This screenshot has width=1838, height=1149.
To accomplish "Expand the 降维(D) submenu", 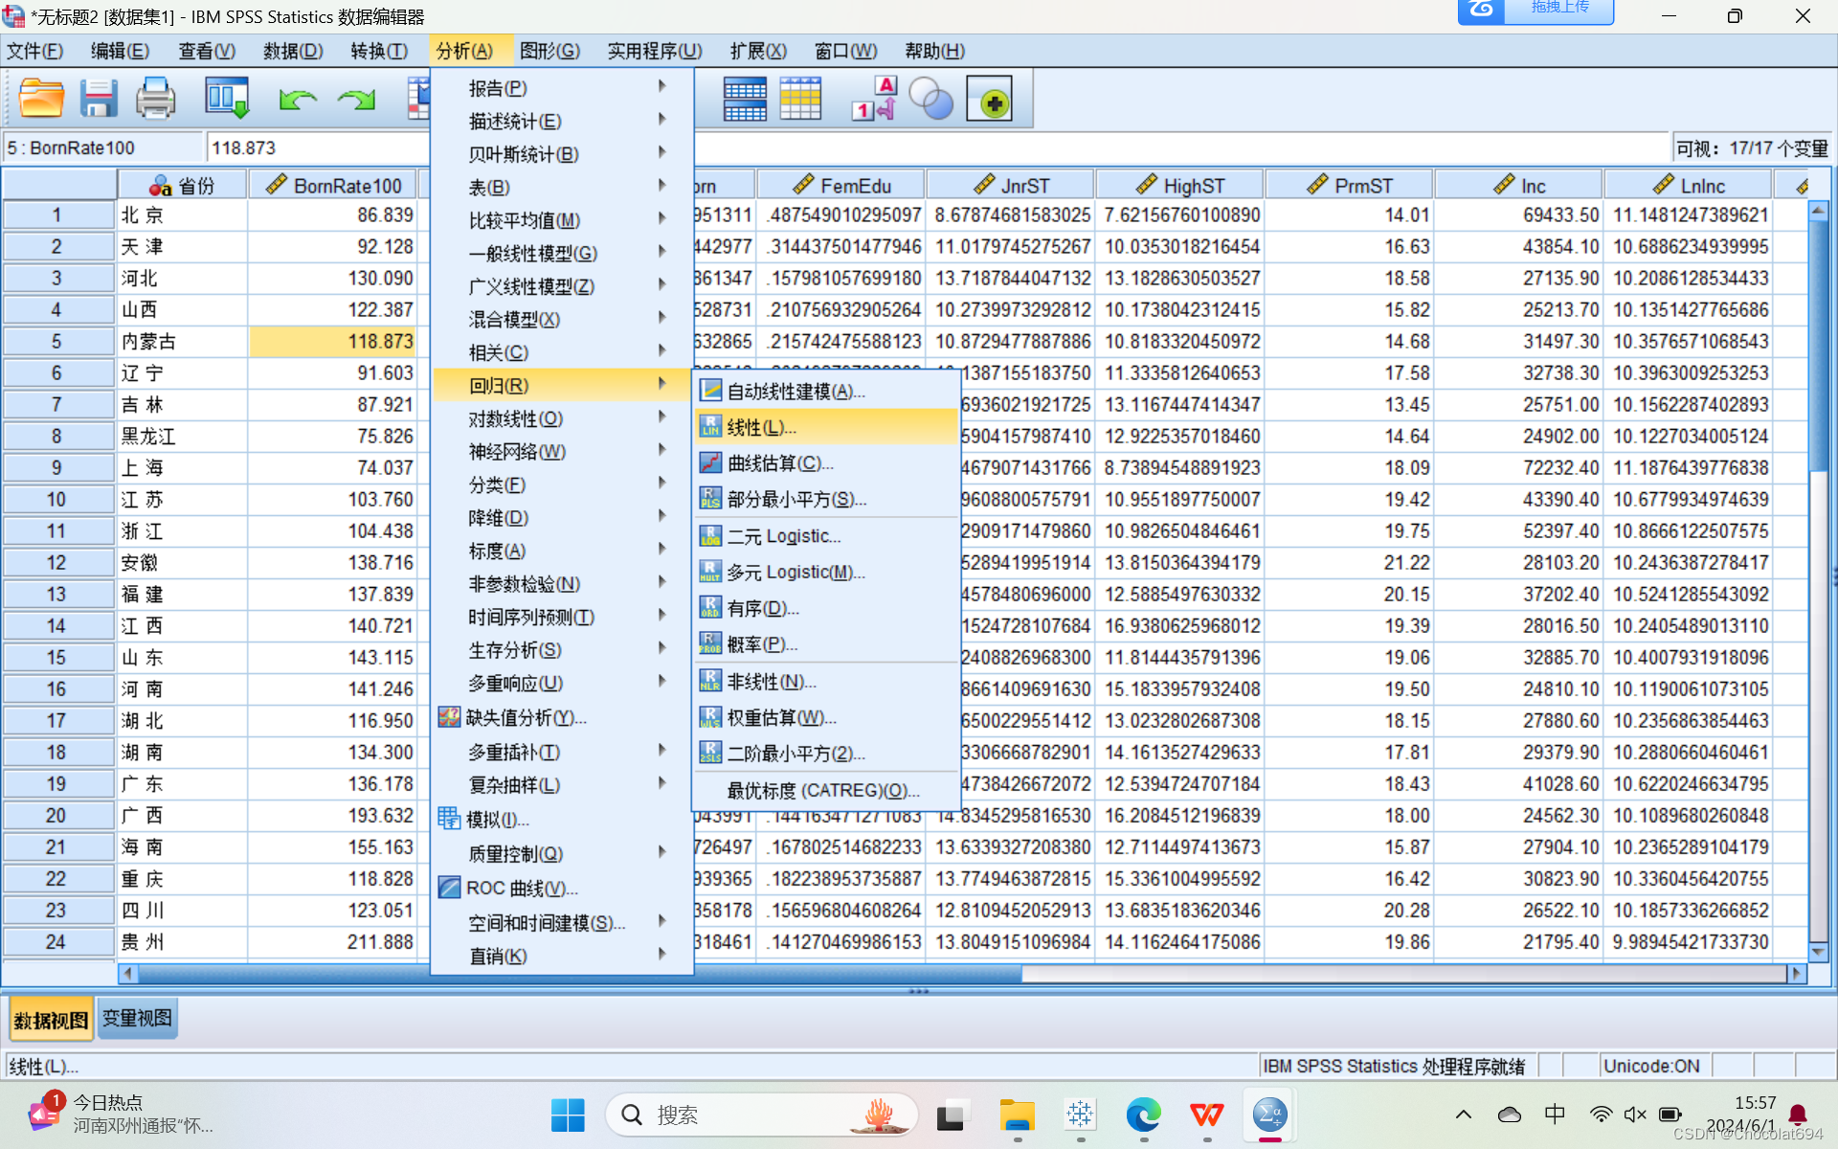I will (x=499, y=518).
